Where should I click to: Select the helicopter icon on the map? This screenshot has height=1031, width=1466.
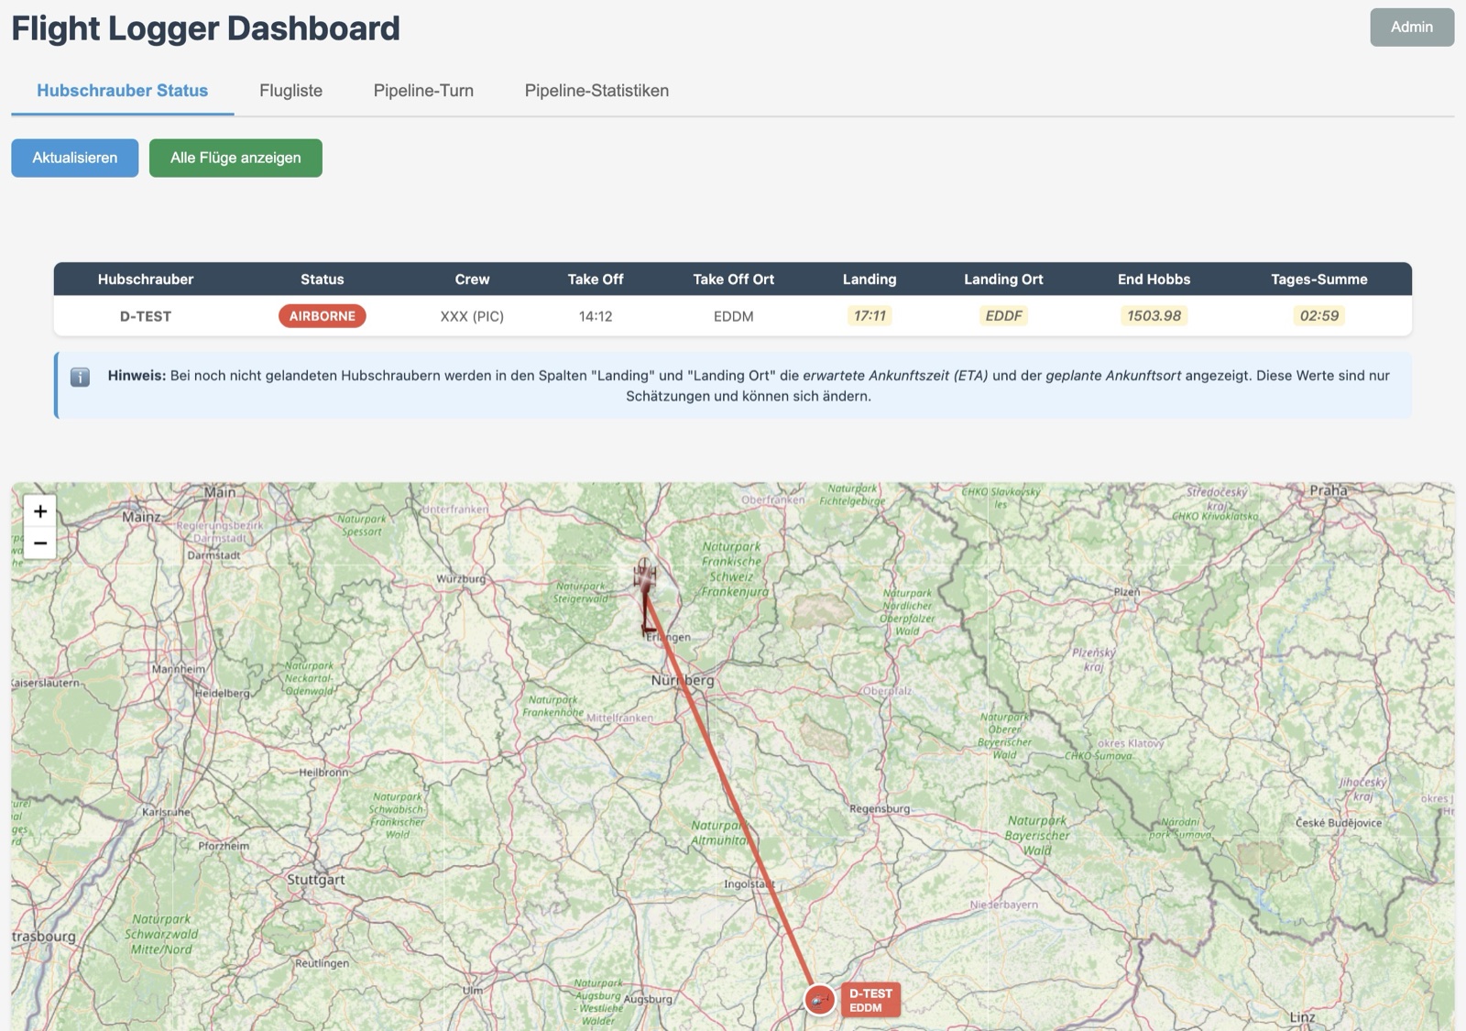pyautogui.click(x=643, y=575)
